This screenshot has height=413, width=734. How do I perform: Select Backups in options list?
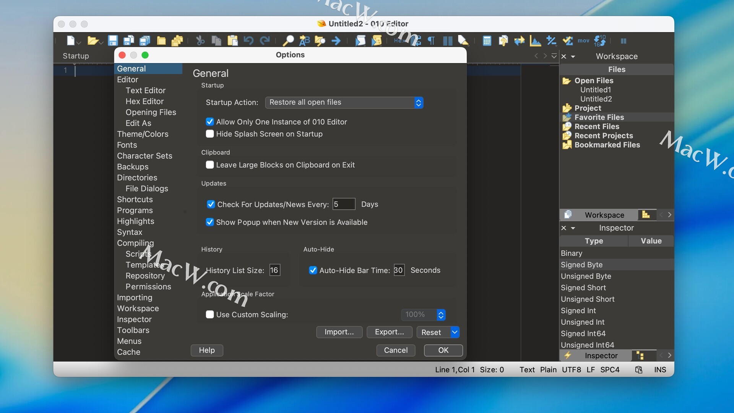[133, 167]
